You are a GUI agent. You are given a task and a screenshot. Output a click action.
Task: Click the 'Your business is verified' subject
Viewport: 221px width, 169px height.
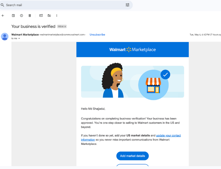[x=33, y=26]
